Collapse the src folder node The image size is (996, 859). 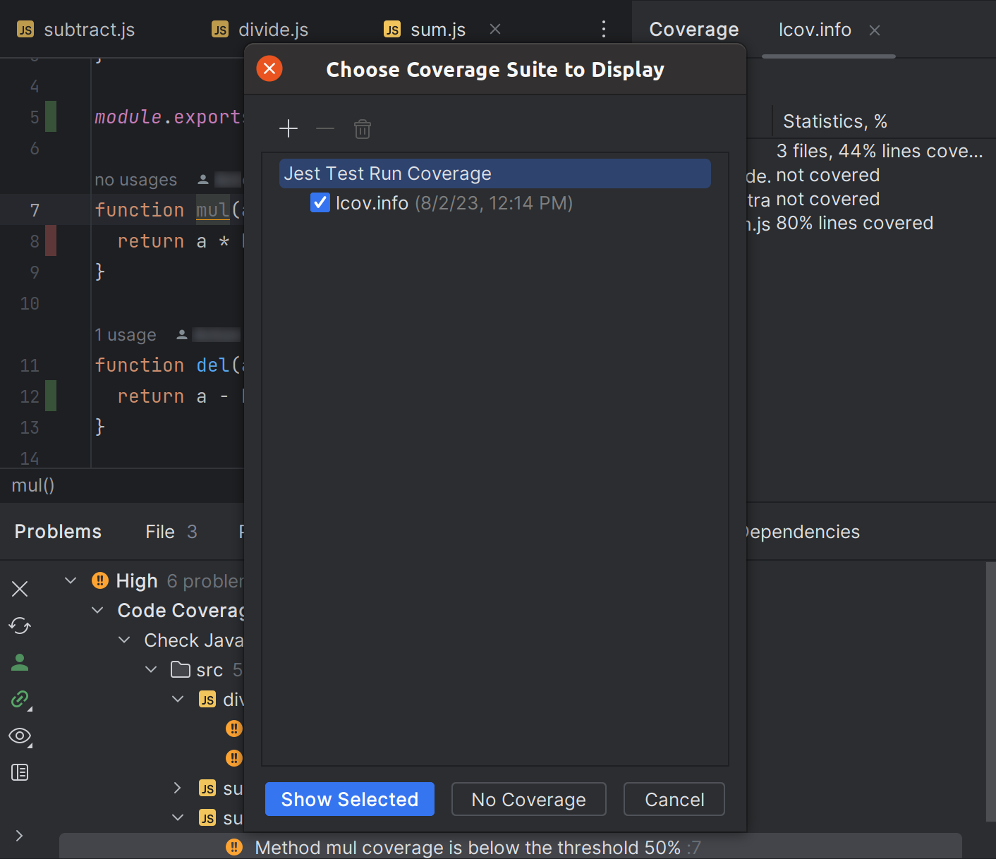151,669
